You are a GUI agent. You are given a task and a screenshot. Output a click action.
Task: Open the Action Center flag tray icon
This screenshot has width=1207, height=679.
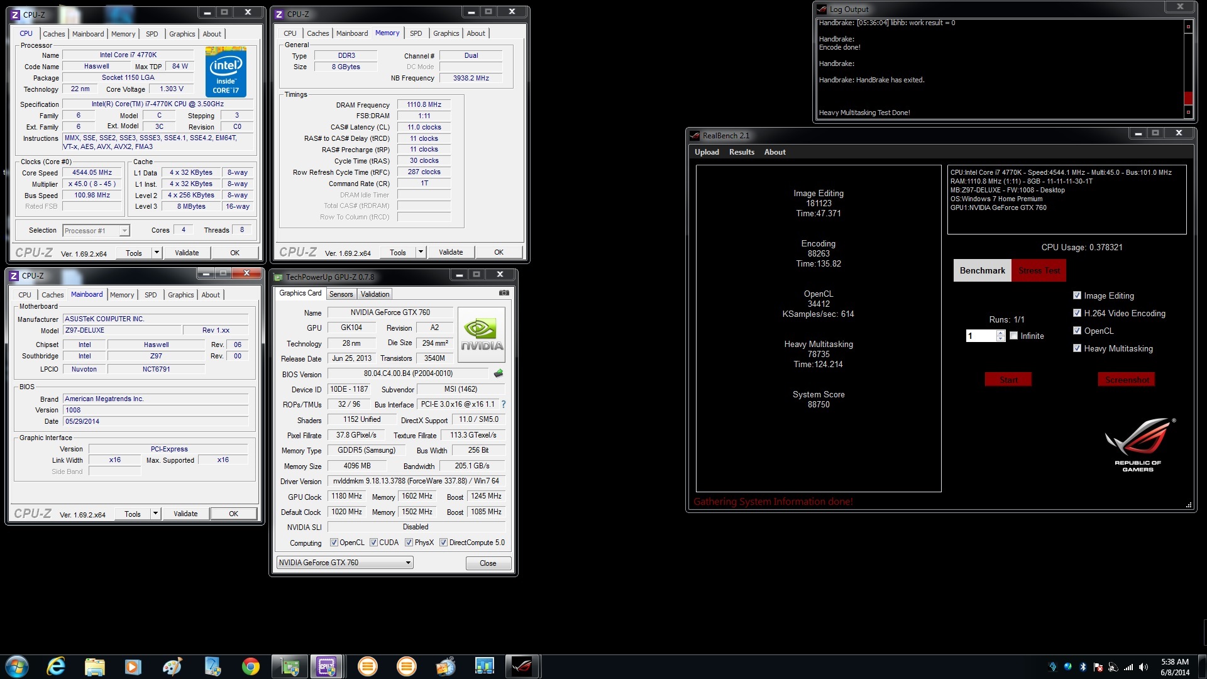coord(1098,667)
